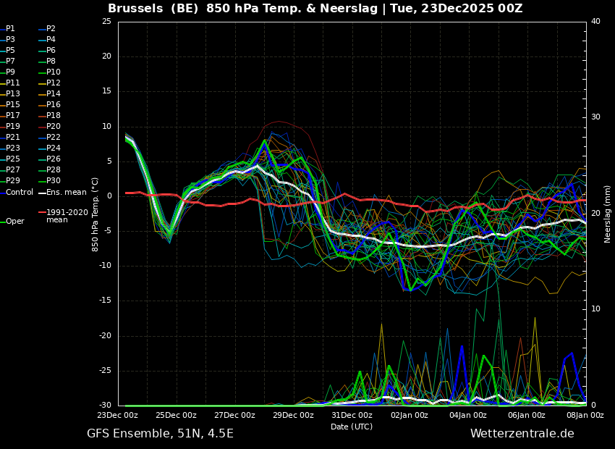The height and width of the screenshot is (449, 615).
Task: Click the Oper legend entry
Action: click(x=15, y=221)
